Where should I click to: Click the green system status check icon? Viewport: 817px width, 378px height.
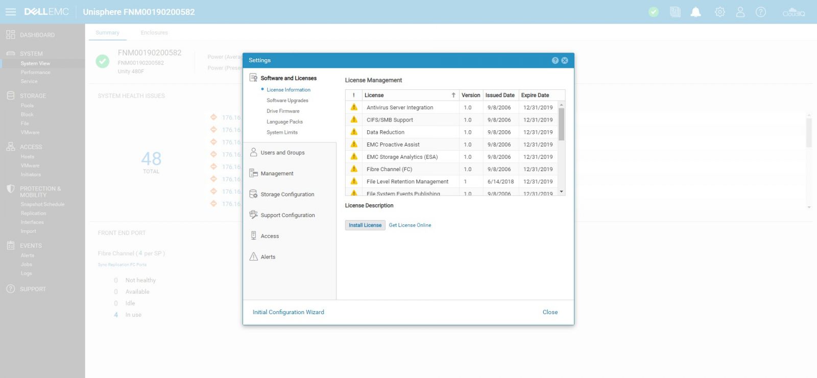tap(654, 12)
